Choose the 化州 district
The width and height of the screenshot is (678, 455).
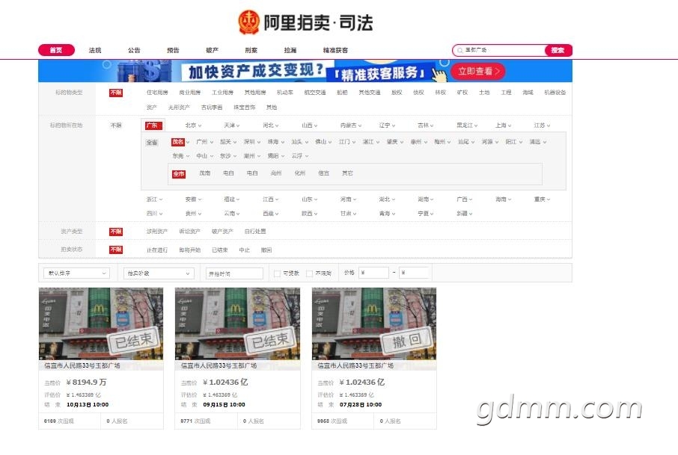(299, 173)
